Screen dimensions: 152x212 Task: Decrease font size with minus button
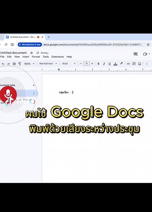pos(81,64)
